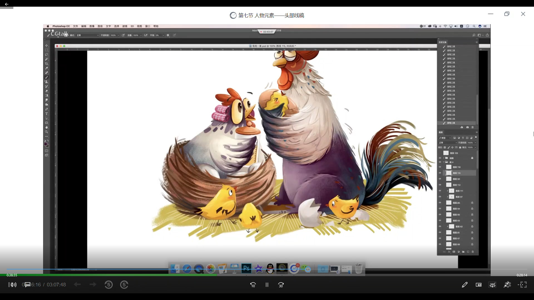The width and height of the screenshot is (534, 300).
Task: Open Layers panel opacity dropdown
Action: [476, 142]
